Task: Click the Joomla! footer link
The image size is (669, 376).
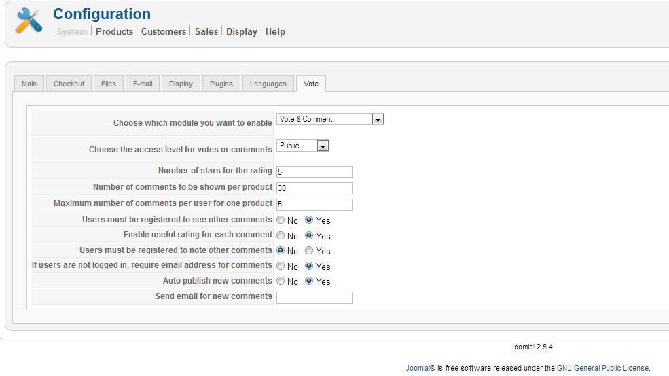Action: tap(420, 368)
